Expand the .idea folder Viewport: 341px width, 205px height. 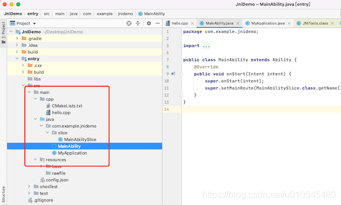(x=17, y=45)
